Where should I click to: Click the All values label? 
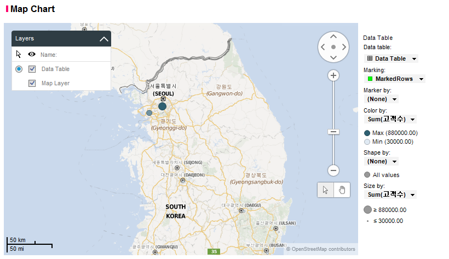click(x=386, y=175)
